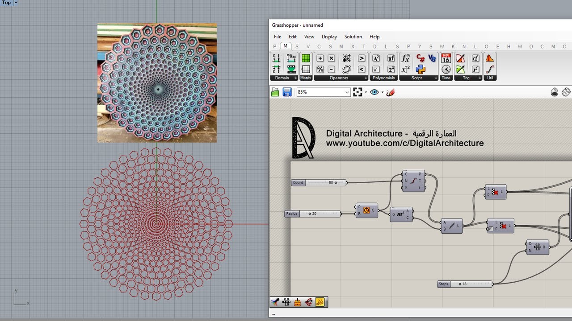Switch to the K component tab
Image resolution: width=572 pixels, height=321 pixels.
tap(453, 46)
